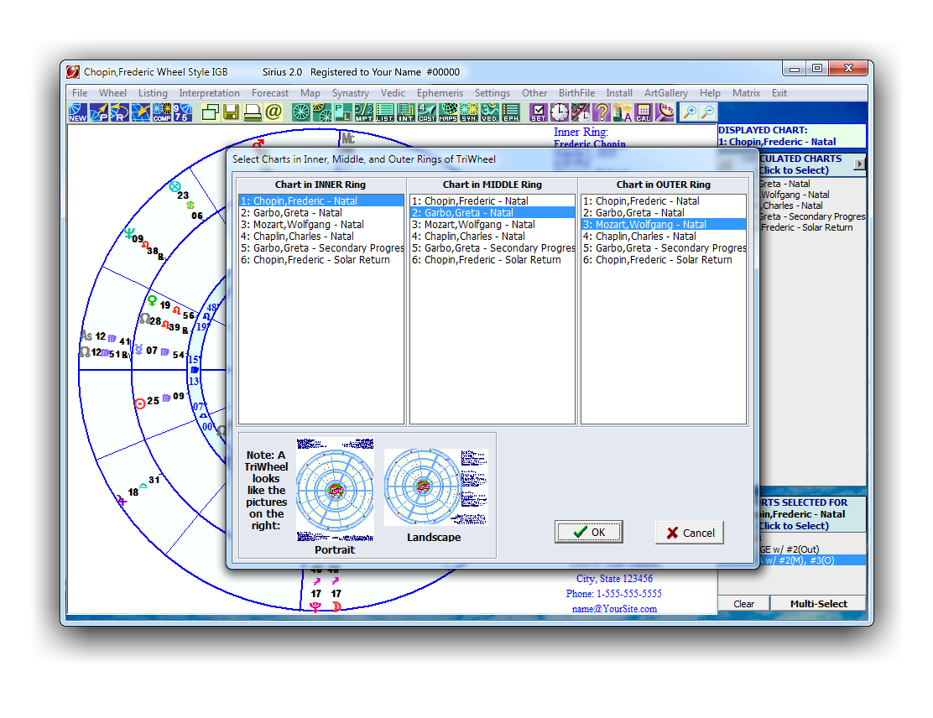
Task: Select 'Chaplin,Charles - Natal' in the MIDDLE ring list
Action: pos(492,237)
